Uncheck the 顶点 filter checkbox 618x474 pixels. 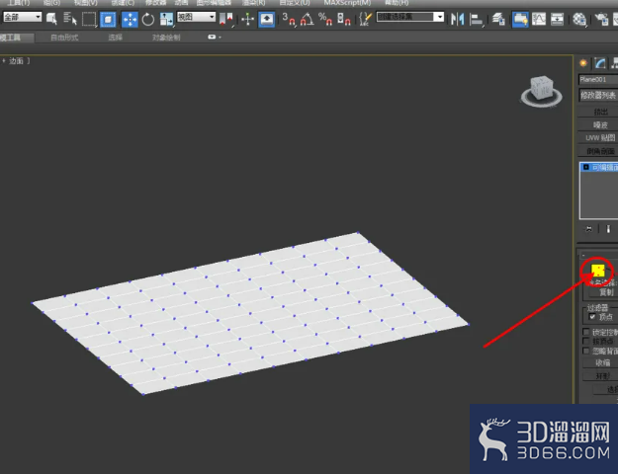pyautogui.click(x=592, y=317)
